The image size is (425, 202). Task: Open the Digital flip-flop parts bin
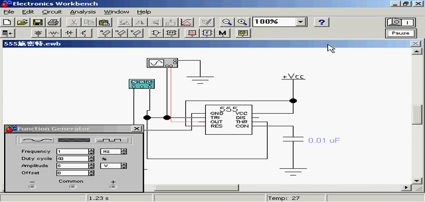coord(172,33)
